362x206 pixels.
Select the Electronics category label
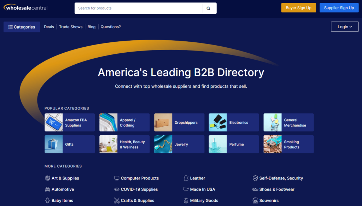(239, 123)
